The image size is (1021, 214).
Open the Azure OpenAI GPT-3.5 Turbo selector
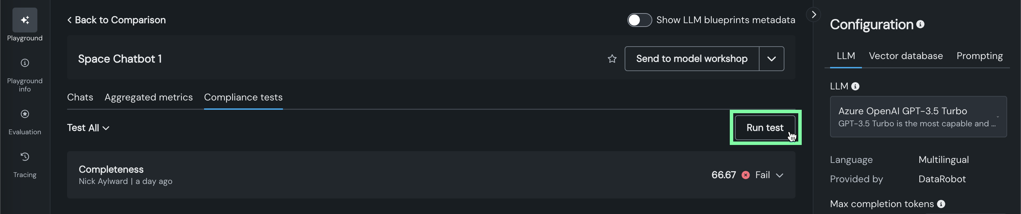tap(918, 117)
